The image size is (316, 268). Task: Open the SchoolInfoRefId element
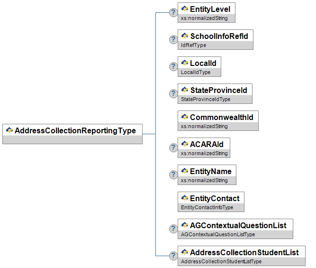tap(218, 36)
